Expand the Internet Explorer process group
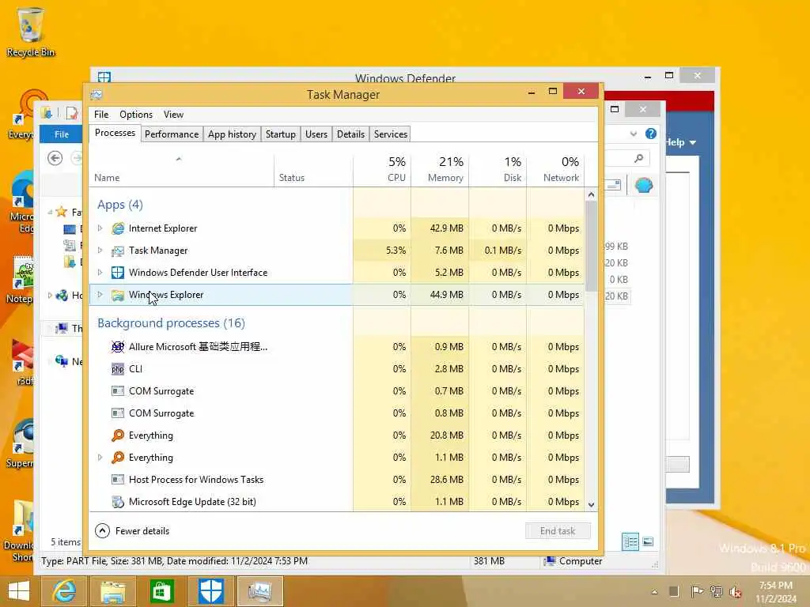The height and width of the screenshot is (607, 810). coord(100,228)
